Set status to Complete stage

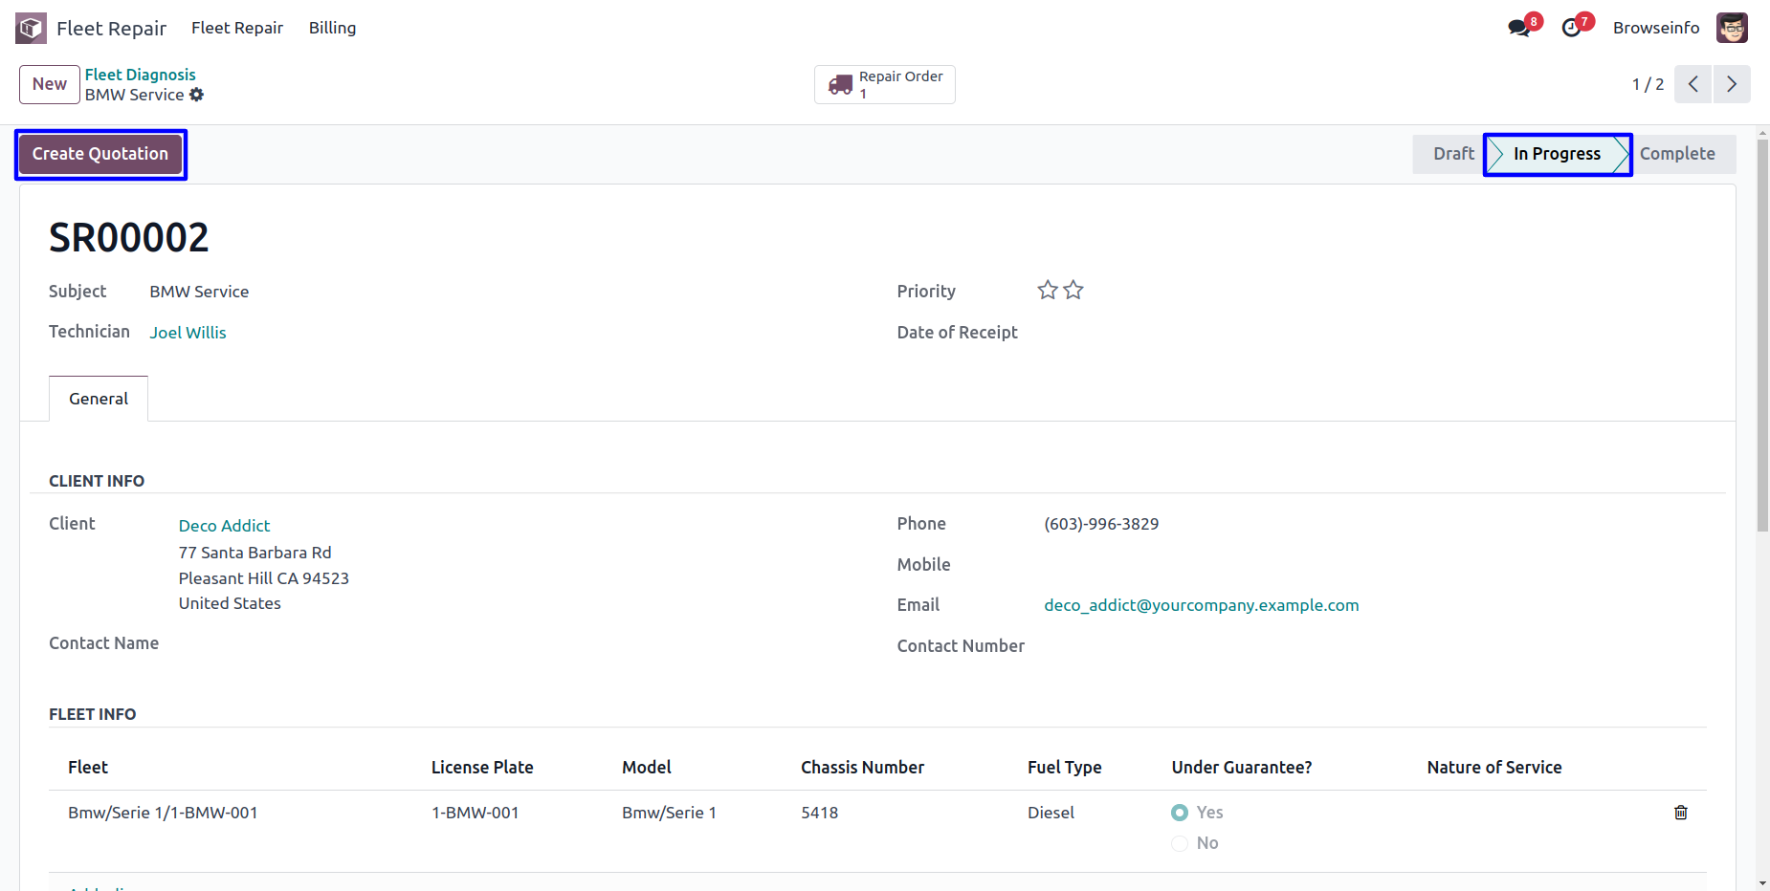point(1677,154)
